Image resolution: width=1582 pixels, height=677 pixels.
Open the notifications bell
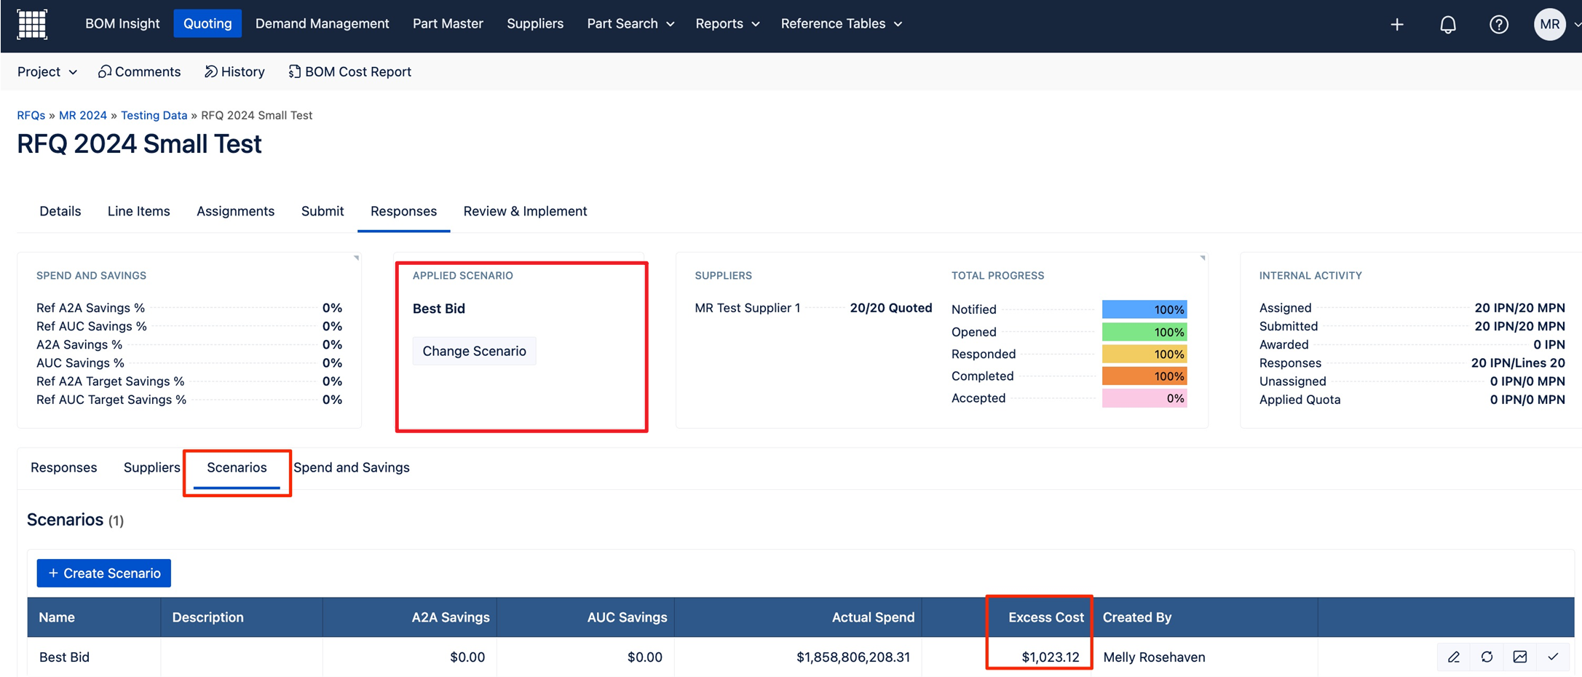tap(1447, 25)
